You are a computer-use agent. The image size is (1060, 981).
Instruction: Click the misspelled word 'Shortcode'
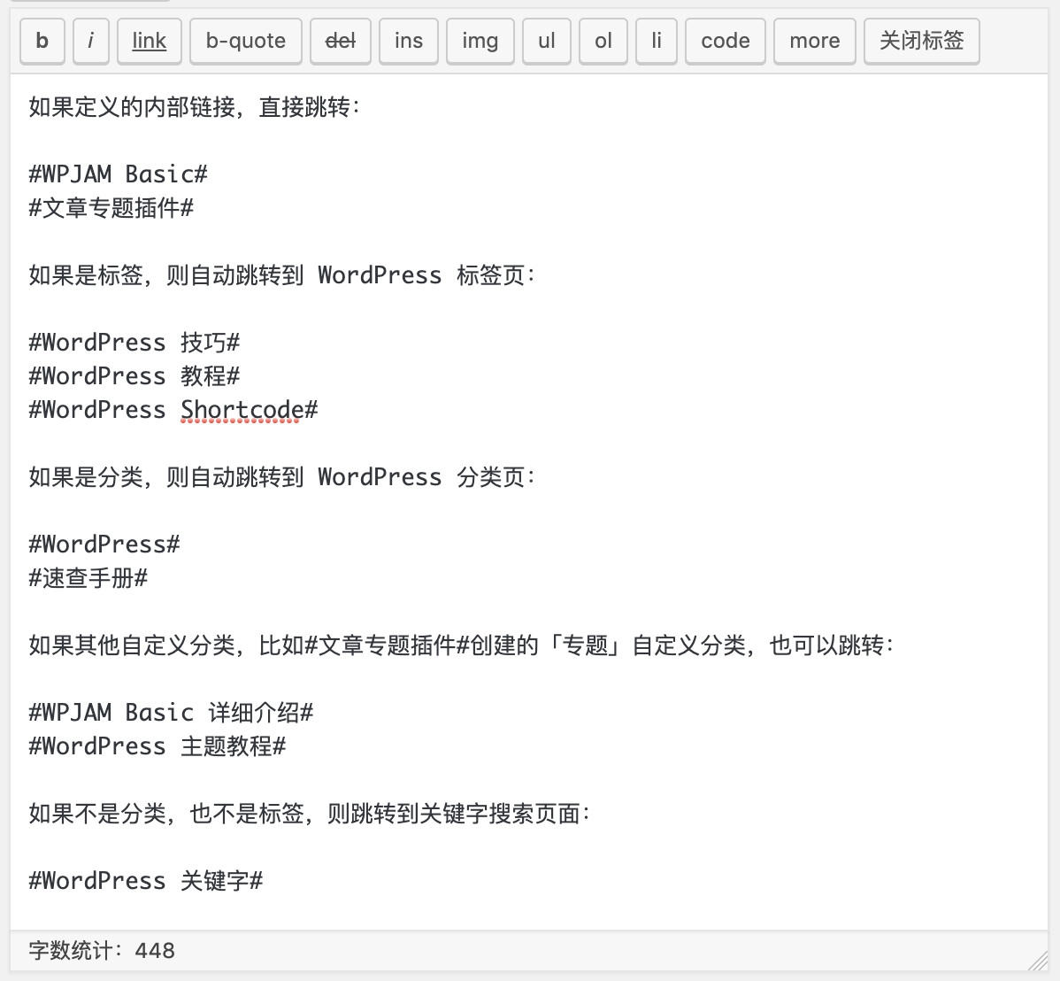(x=242, y=410)
